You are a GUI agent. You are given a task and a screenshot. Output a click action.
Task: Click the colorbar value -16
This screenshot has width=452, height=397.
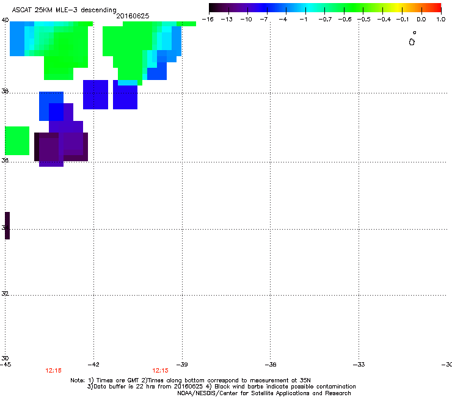tap(208, 20)
